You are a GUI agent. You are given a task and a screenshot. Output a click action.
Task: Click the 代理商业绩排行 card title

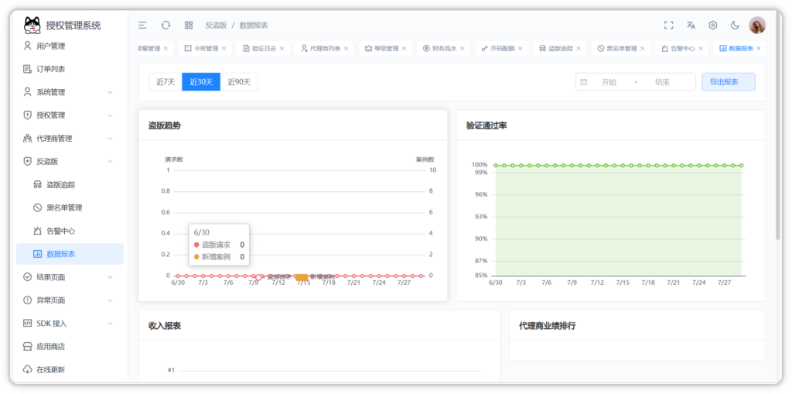click(x=548, y=326)
